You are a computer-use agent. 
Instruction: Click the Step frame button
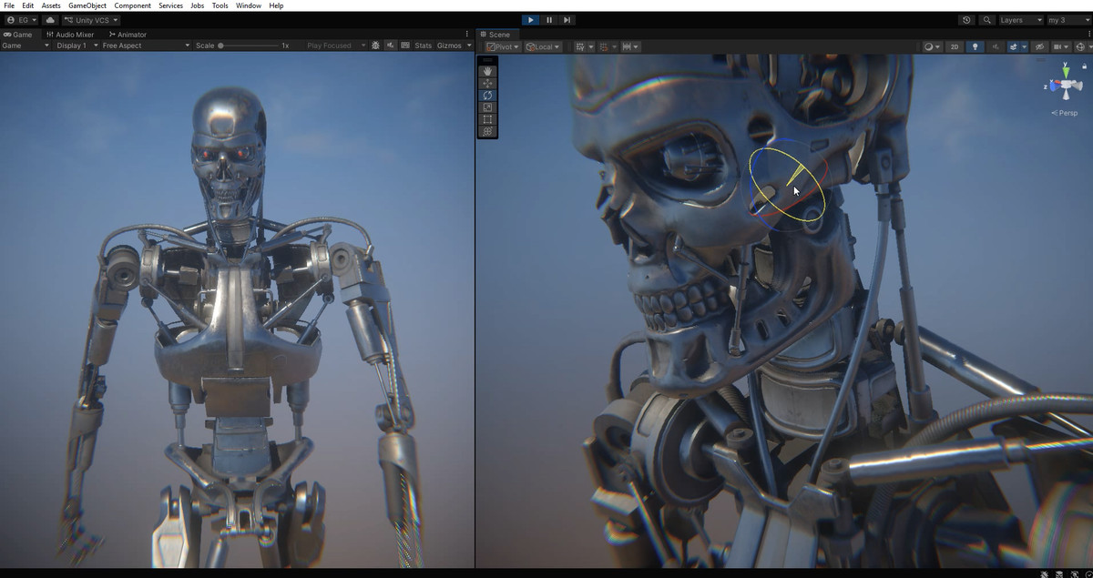point(567,20)
